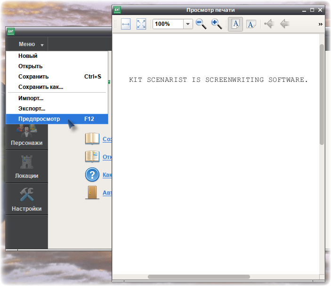The image size is (331, 286).
Task: Open the Настройки tools sidebar section
Action: pos(27,199)
